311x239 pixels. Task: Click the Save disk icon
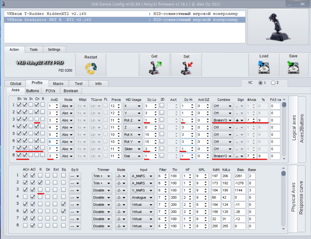[293, 67]
